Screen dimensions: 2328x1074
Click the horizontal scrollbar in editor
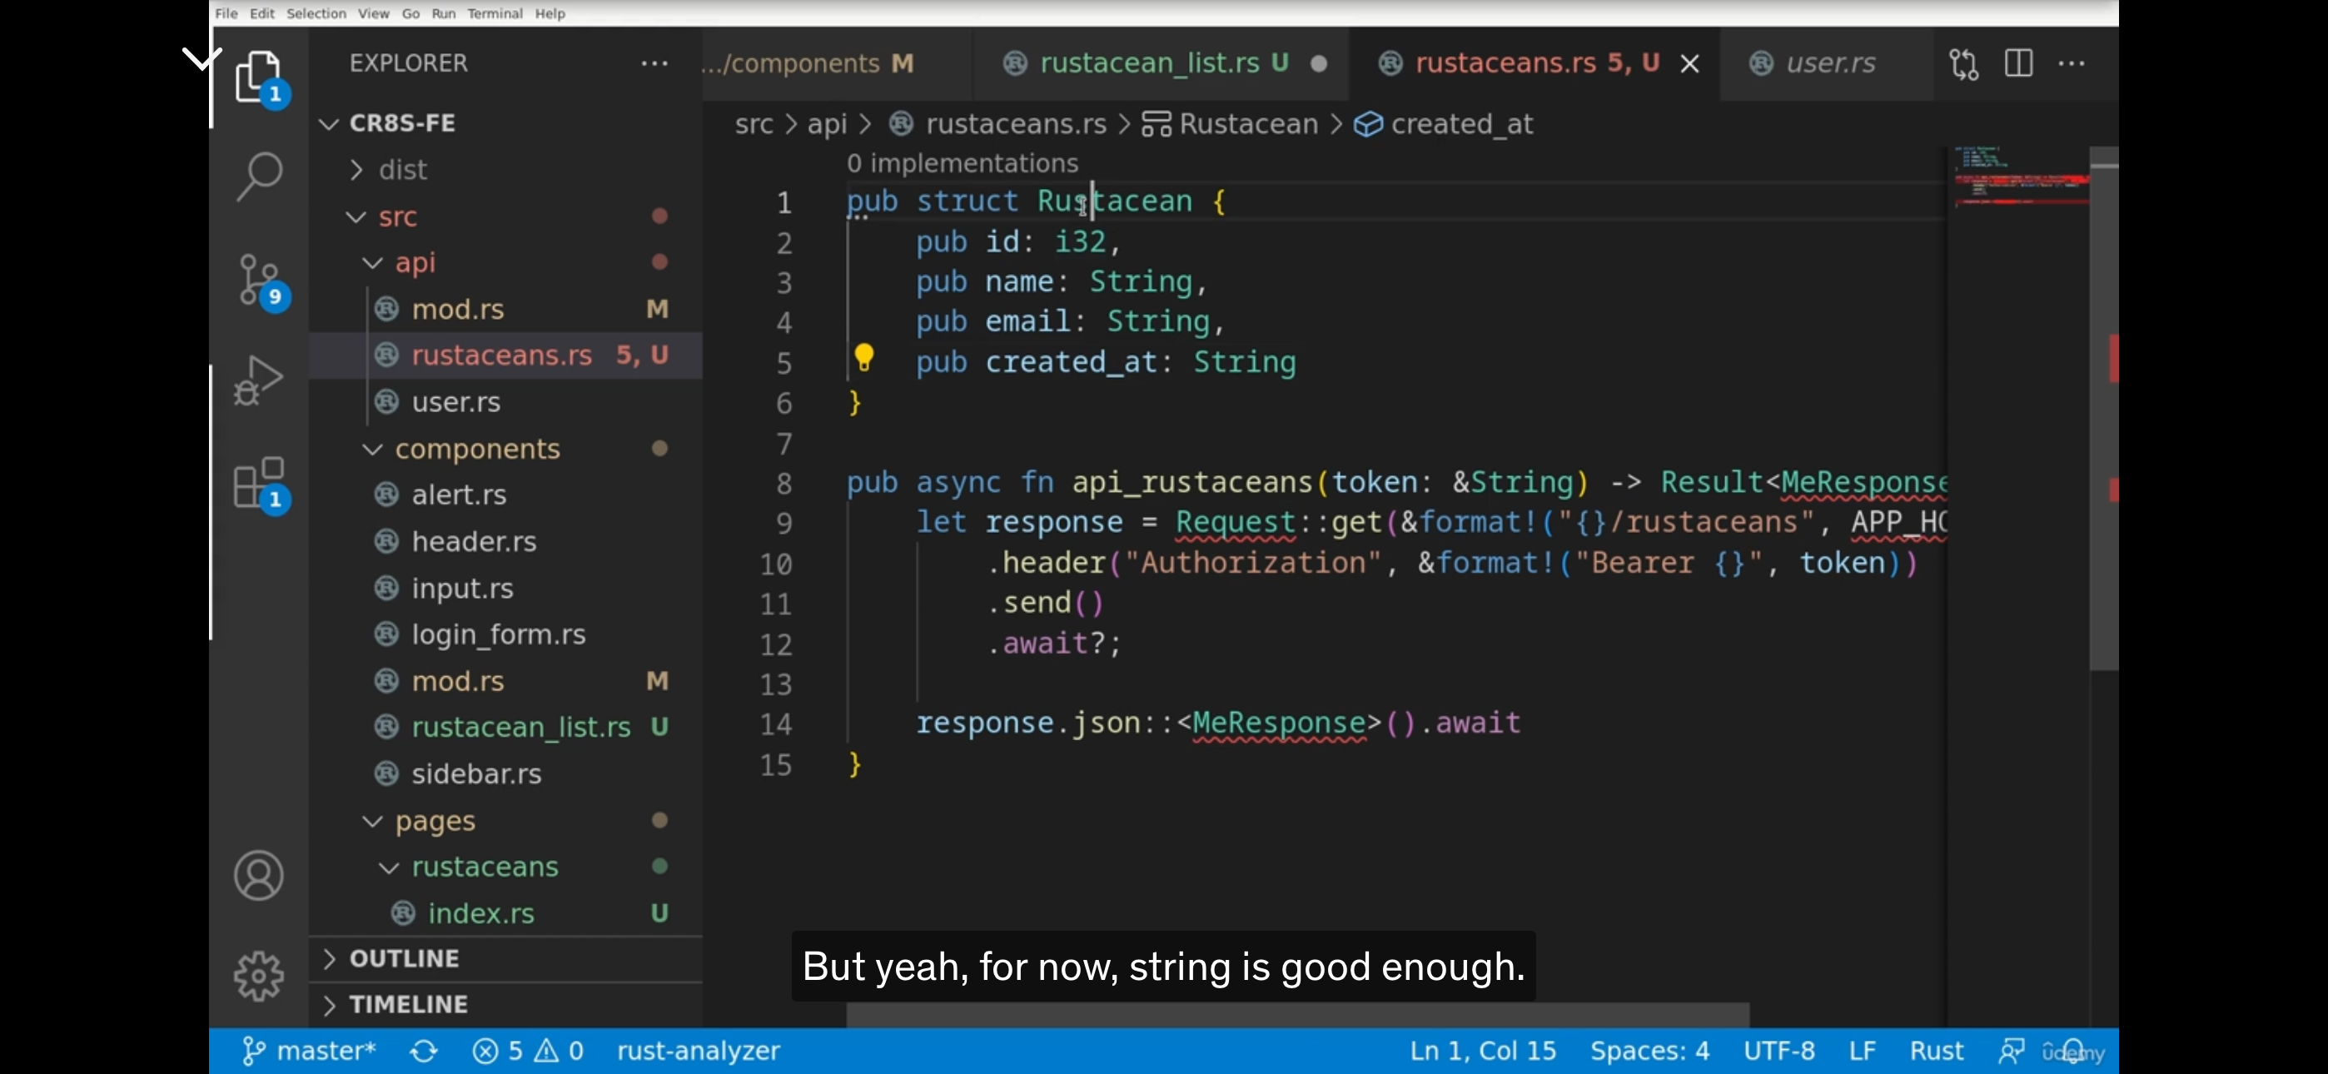(x=1297, y=1015)
